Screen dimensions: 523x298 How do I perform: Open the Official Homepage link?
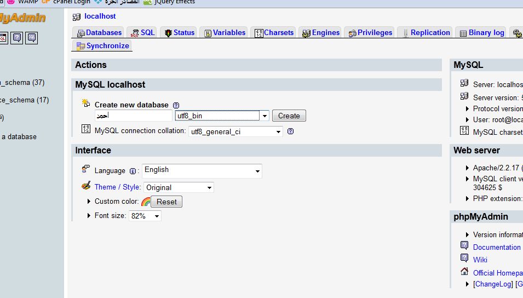point(498,273)
